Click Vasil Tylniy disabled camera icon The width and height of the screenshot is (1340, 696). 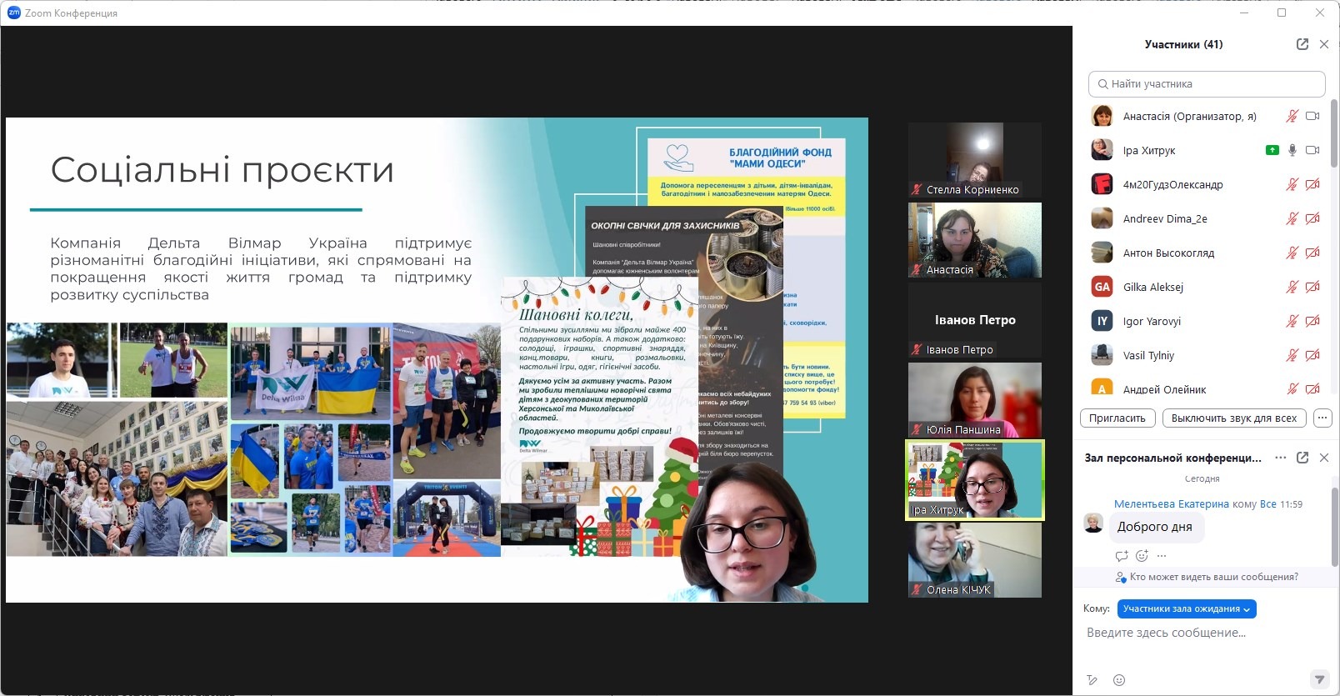click(1312, 355)
